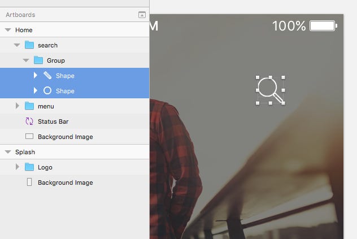Image resolution: width=357 pixels, height=239 pixels.
Task: Collapse the Home artboard disclosure triangle
Action: (x=8, y=30)
